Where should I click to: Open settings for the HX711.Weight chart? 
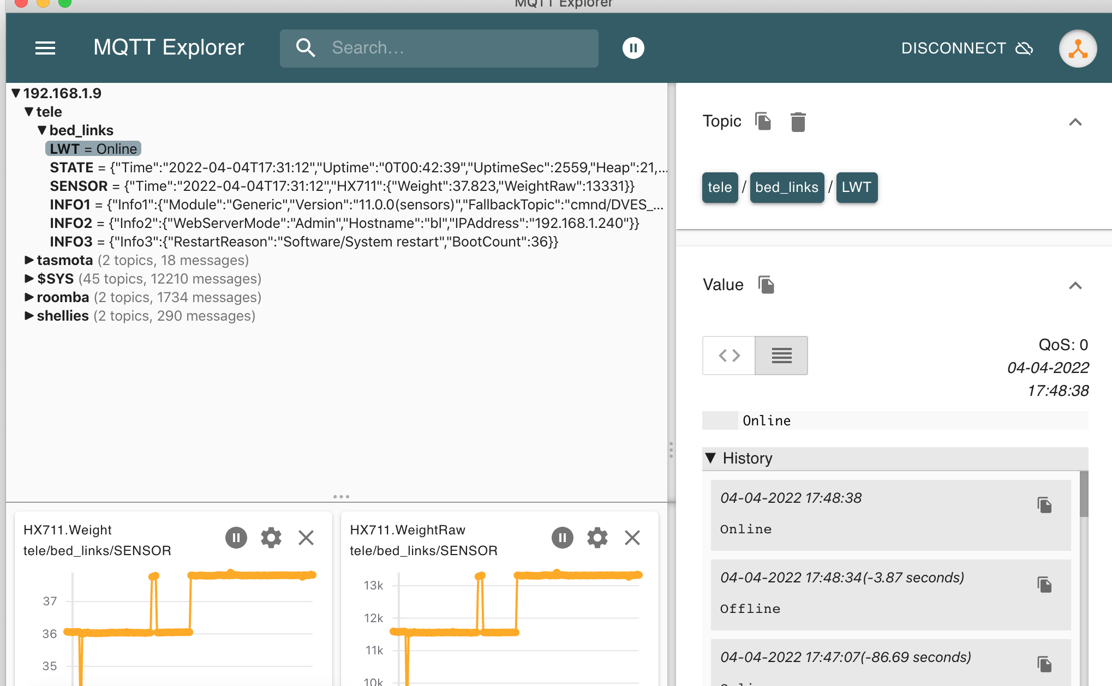tap(271, 538)
